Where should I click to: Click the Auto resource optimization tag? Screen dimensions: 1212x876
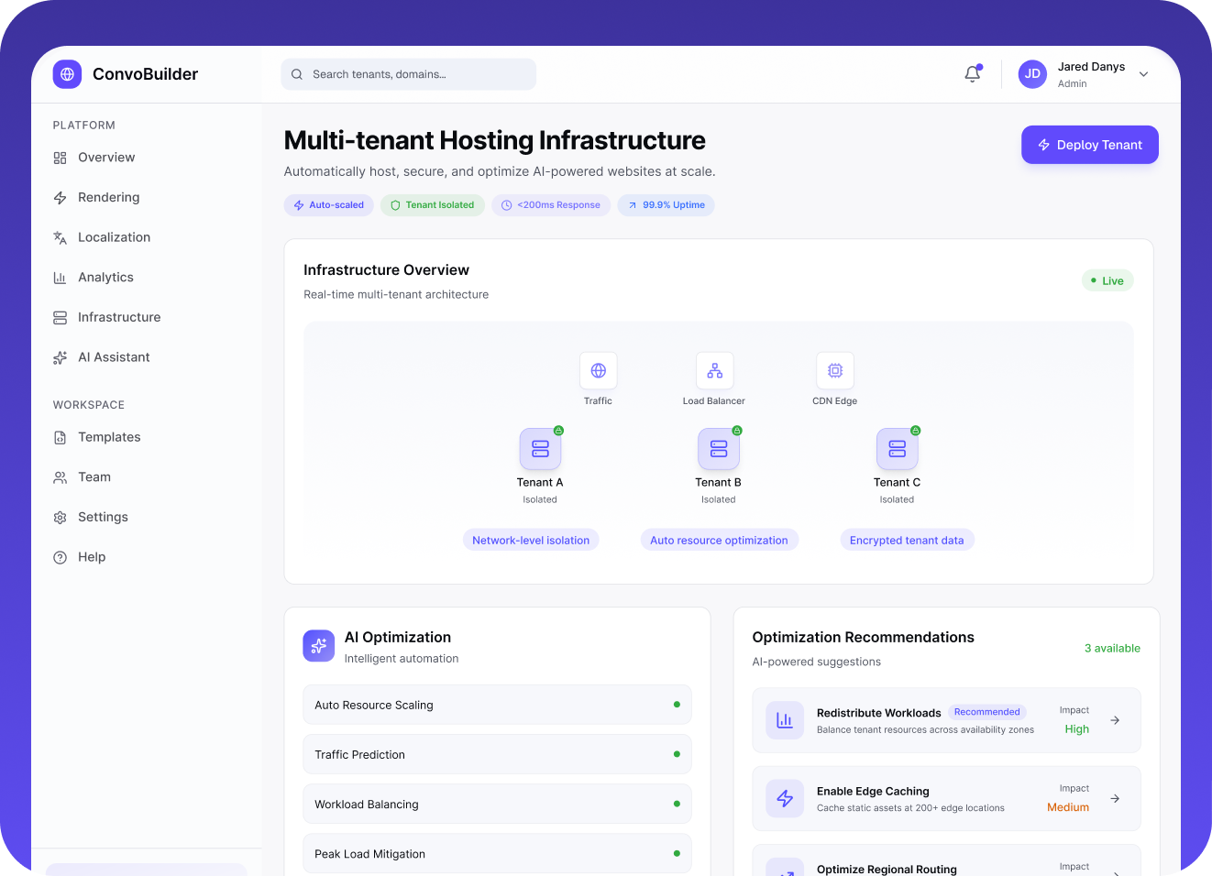tap(720, 540)
